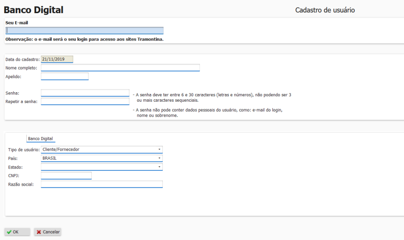
Task: Select the Apelido input box
Action: click(x=65, y=76)
